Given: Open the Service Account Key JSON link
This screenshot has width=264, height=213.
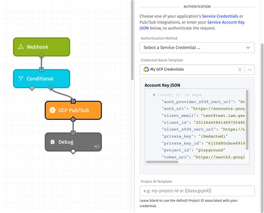Looking at the screenshot, I should (192, 25).
